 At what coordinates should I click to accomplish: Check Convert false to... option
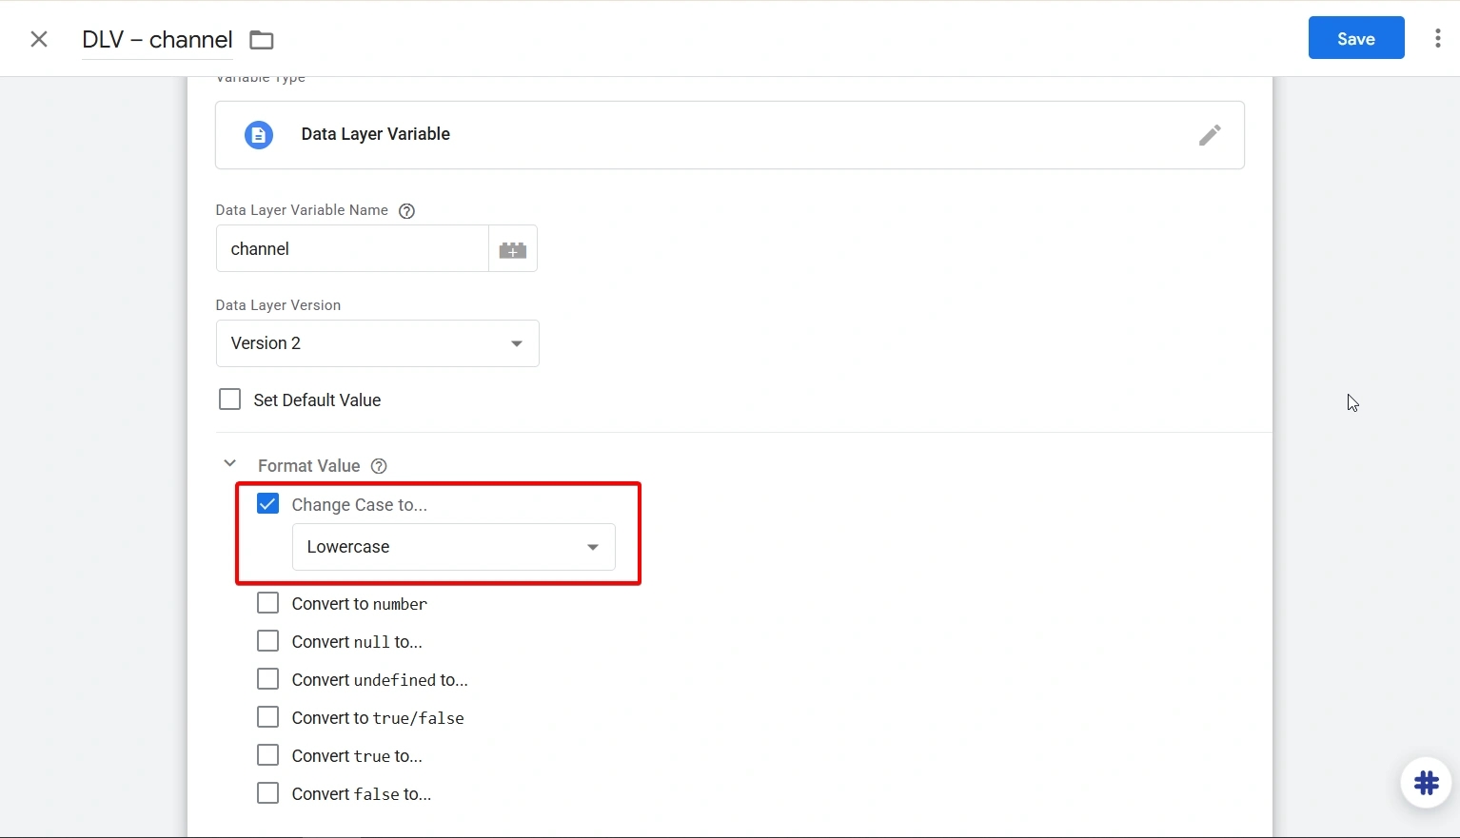click(x=268, y=793)
